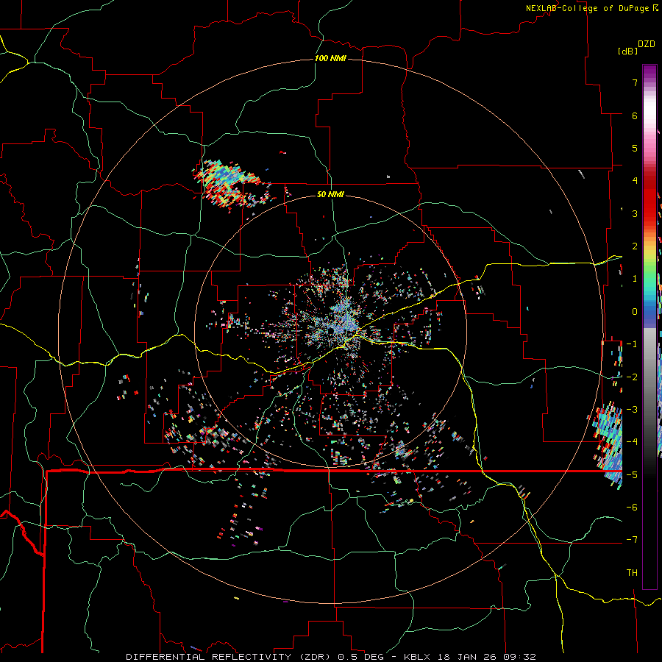Click the -2 value on the scale
Image resolution: width=662 pixels, height=662 pixels.
632,377
